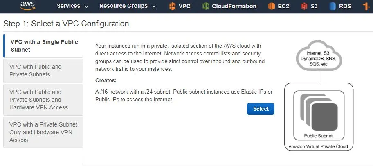
Task: Choose Private Subnet Only and Hardware VPN tab
Action: pos(43,132)
